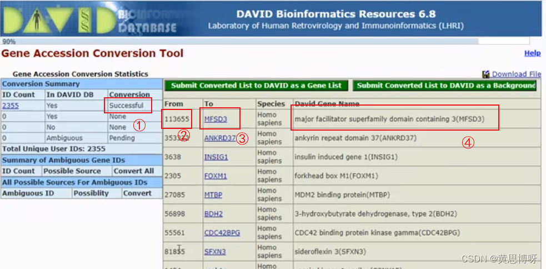
Task: Click the 90% progress bar
Action: [x=265, y=42]
